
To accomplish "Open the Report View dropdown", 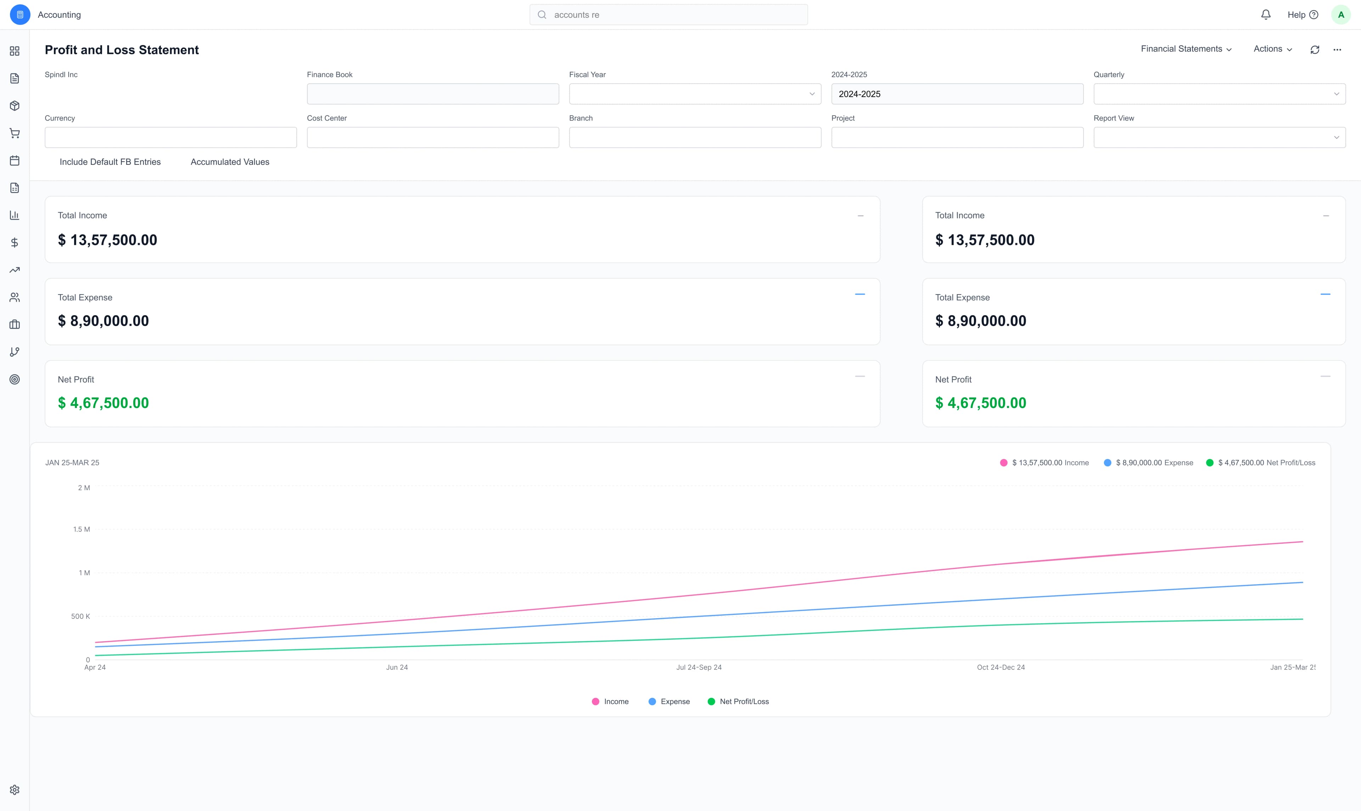I will [x=1337, y=137].
